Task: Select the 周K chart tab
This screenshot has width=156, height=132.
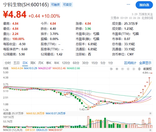Action: click(33, 63)
